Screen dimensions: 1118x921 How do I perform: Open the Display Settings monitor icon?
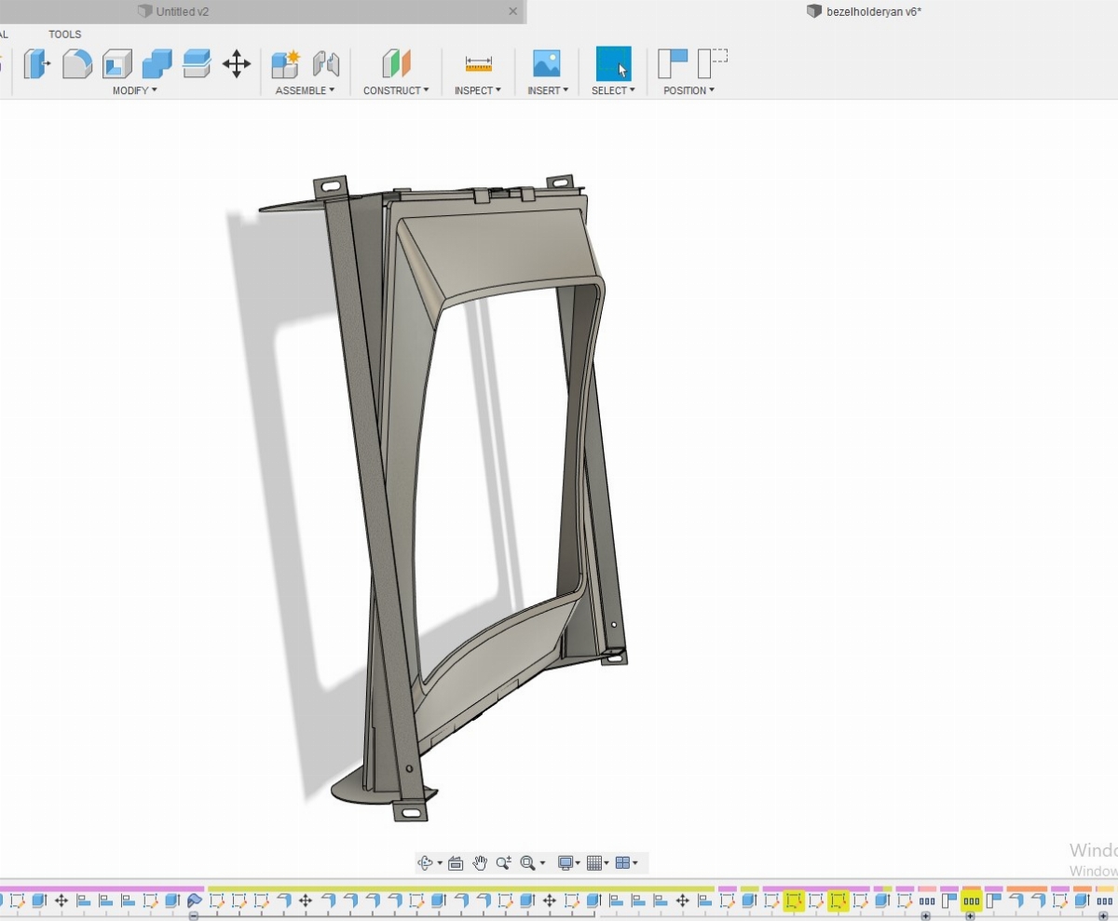coord(565,863)
